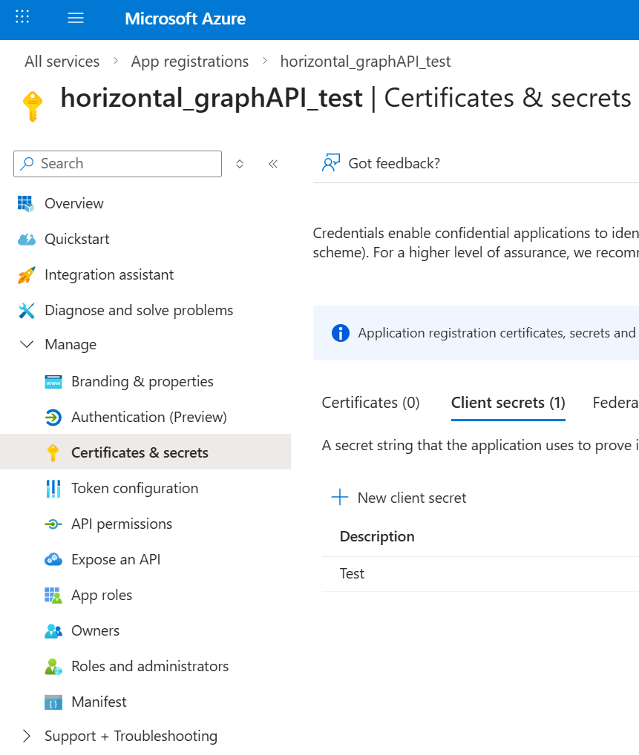Create a New client secret
Viewport: 639px width, 755px height.
coord(399,498)
